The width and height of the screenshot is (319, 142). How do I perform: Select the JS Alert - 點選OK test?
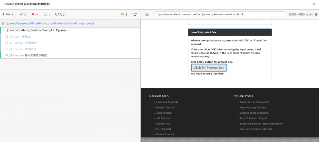click(20, 36)
